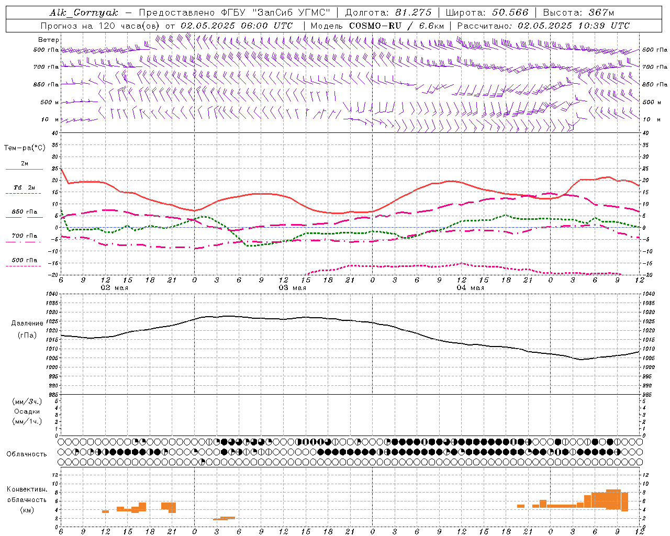
Task: Click the Тем-ра(°C) panel label
Action: pos(25,148)
